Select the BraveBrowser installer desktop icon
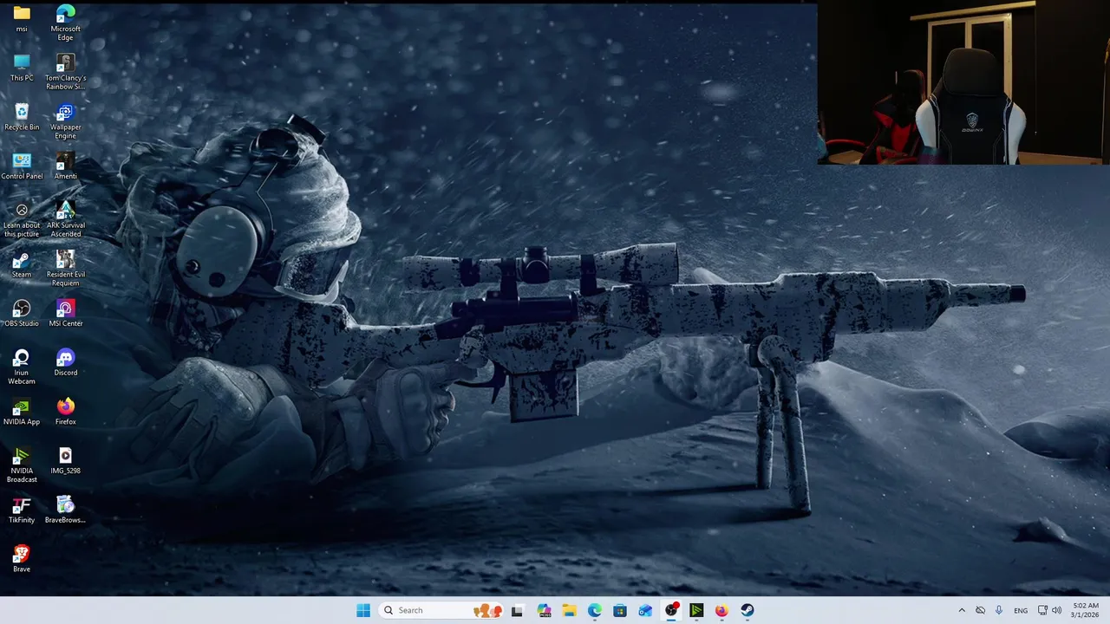 point(65,510)
